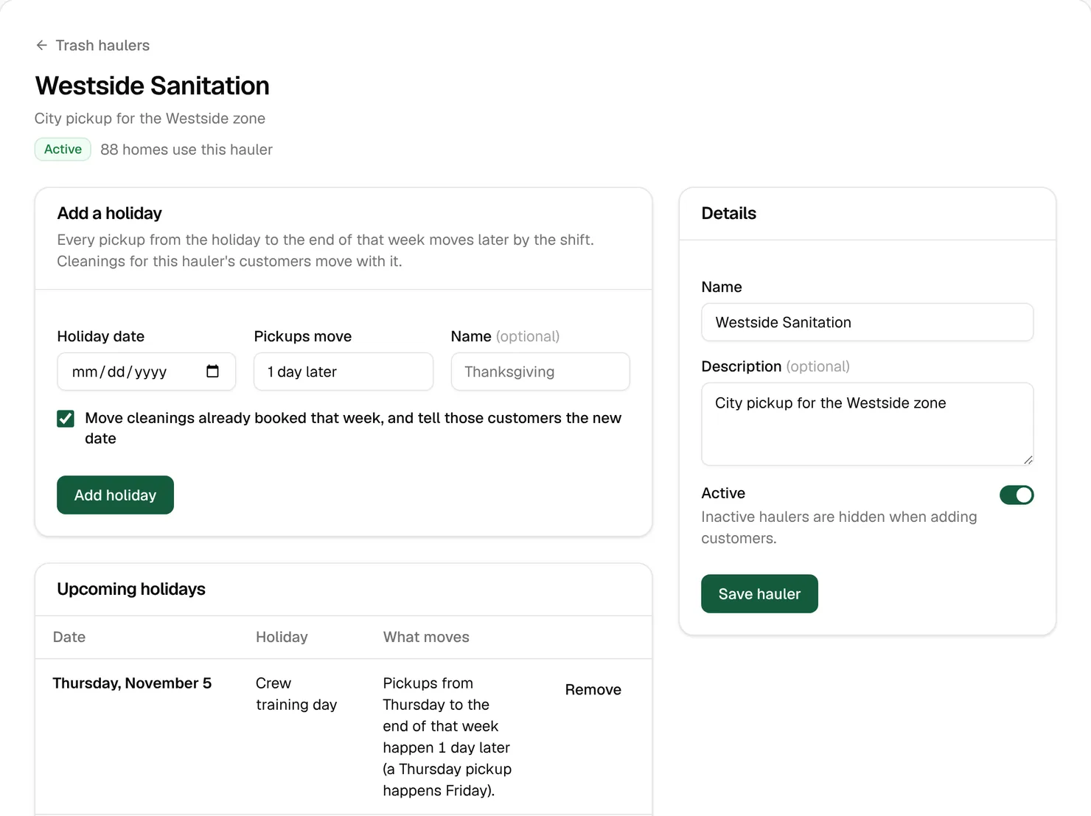Click the Crew training day cell
Image resolution: width=1091 pixels, height=816 pixels.
point(296,694)
